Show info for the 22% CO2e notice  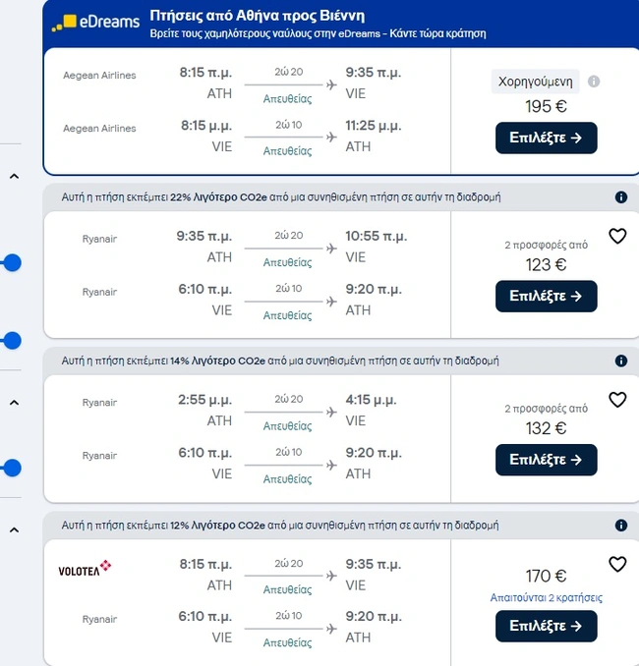pos(621,197)
